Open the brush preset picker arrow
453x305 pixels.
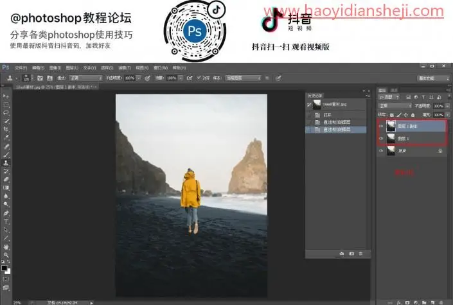(32, 78)
